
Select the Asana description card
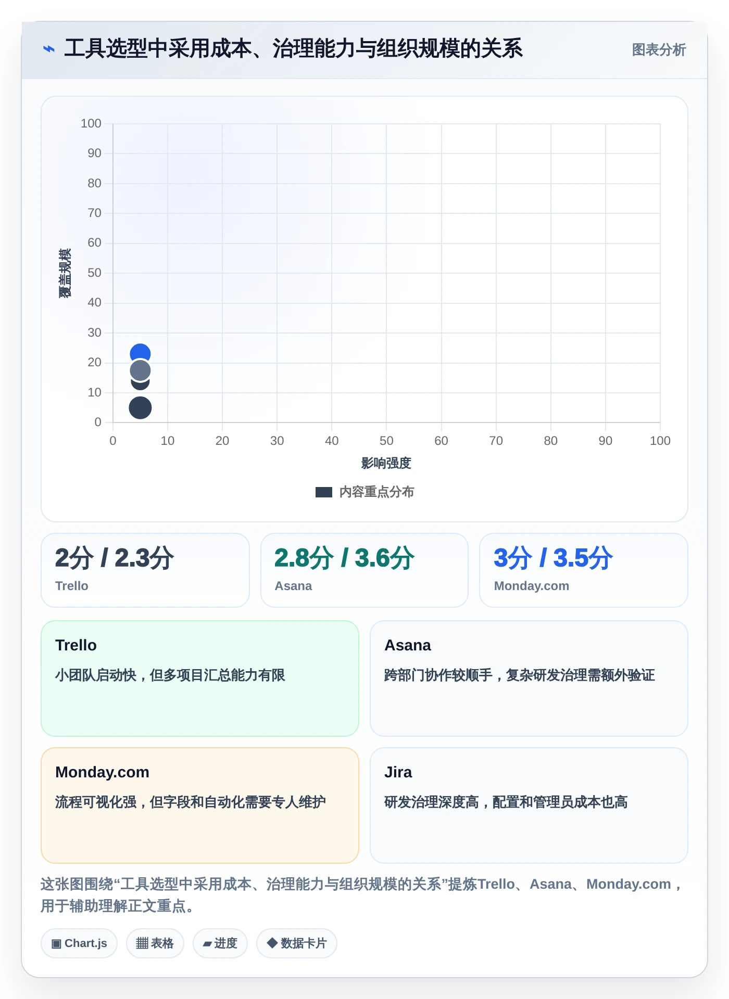pyautogui.click(x=529, y=678)
